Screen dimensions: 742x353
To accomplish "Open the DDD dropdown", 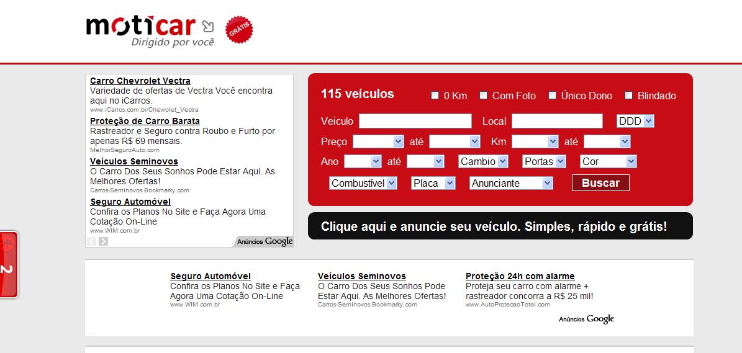I will [635, 121].
